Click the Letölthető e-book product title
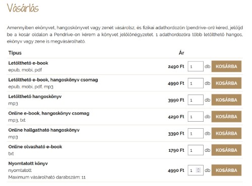The image size is (252, 186). click(x=28, y=63)
